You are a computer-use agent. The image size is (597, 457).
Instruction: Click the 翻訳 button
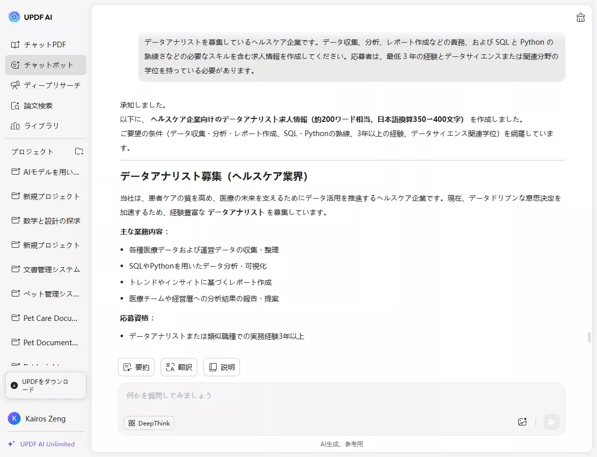click(178, 367)
